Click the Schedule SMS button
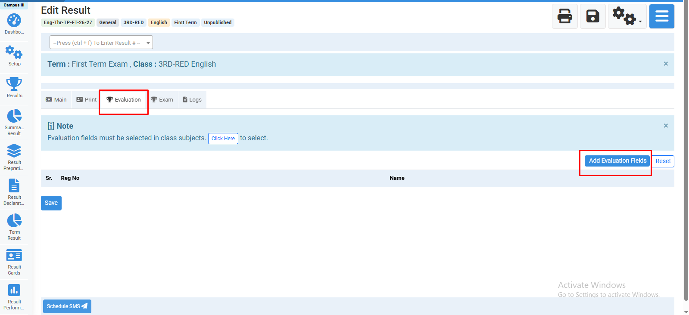Screen dimensions: 689x315 pyautogui.click(x=67, y=306)
